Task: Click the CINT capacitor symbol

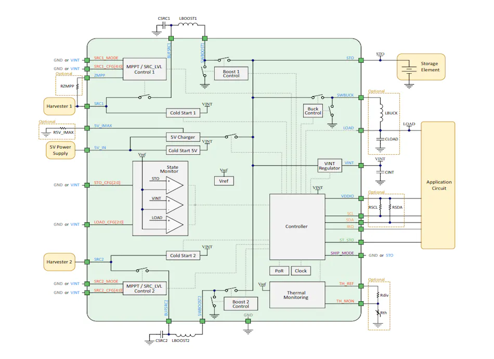Action: [380, 172]
